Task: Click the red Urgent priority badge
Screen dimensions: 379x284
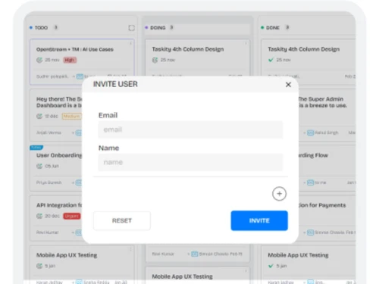Action: pos(72,216)
